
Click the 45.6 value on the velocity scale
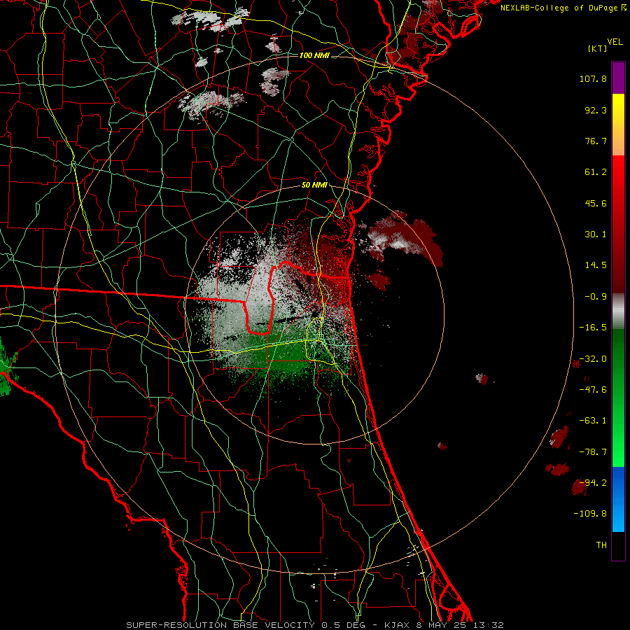click(596, 203)
